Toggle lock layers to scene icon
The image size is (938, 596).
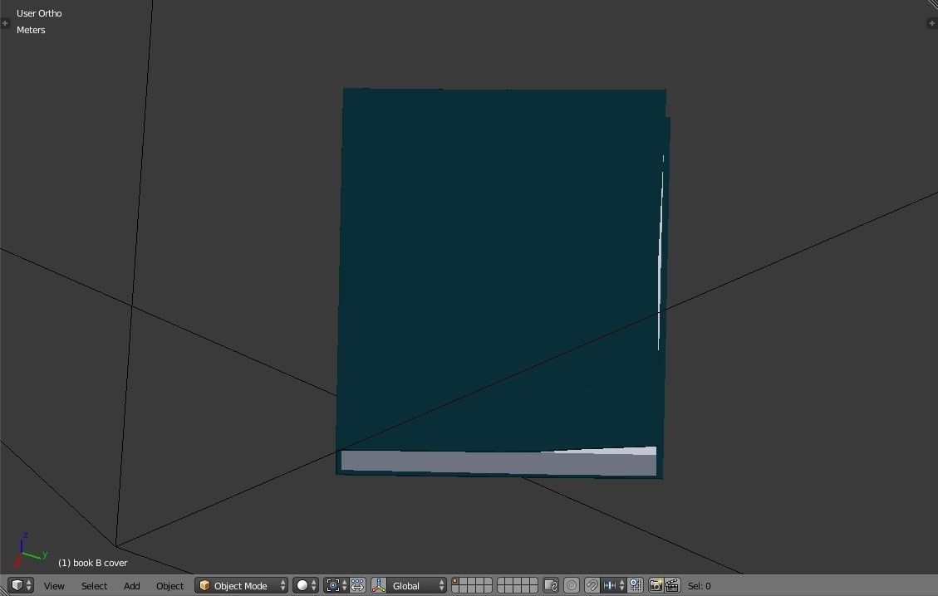(x=550, y=585)
